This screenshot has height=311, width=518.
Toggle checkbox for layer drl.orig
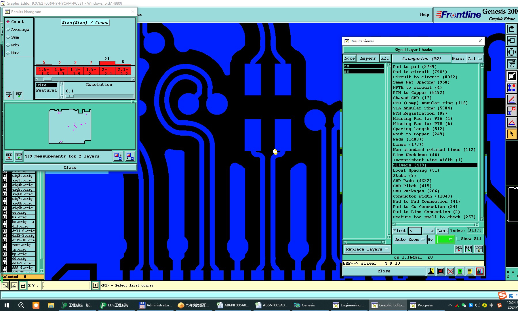5,226
